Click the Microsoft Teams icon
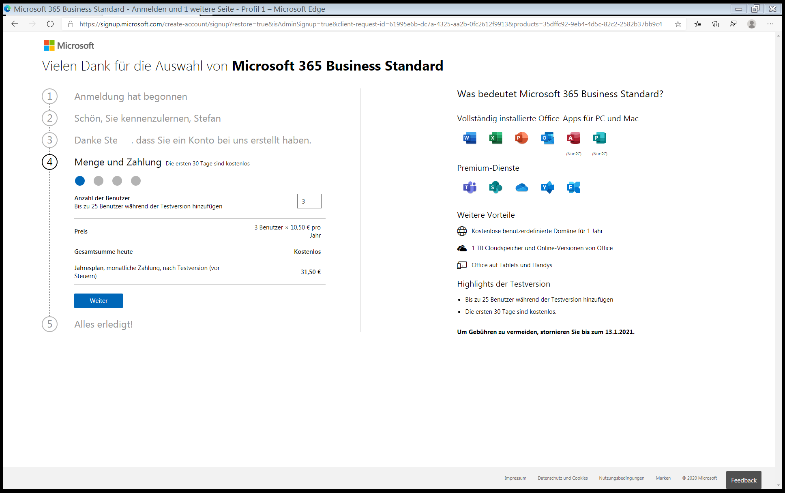This screenshot has width=785, height=493. 470,187
